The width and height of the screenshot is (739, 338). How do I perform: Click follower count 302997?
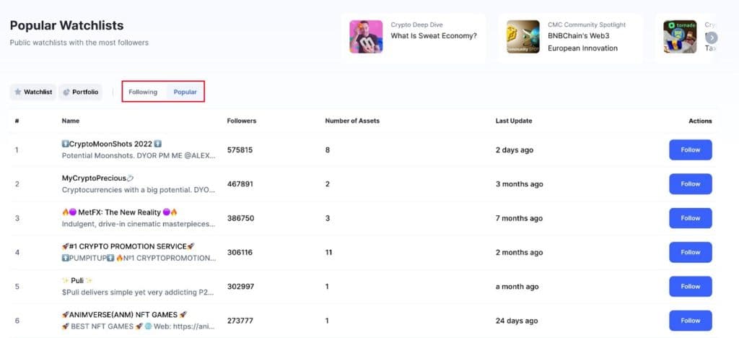240,287
